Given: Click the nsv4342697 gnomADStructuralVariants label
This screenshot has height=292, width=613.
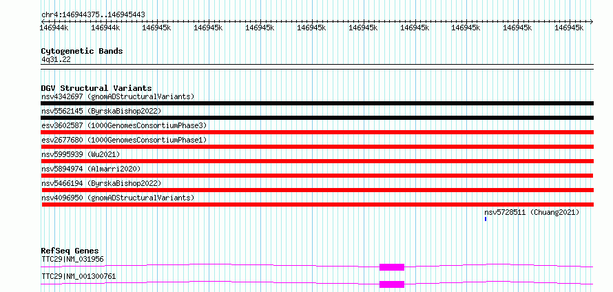Looking at the screenshot, I should (118, 96).
